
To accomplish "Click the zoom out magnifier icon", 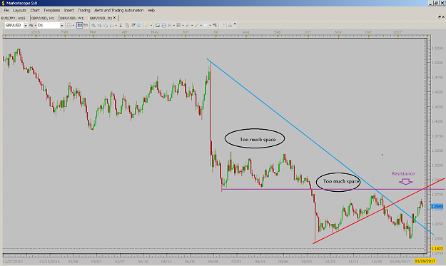I will click(x=99, y=25).
